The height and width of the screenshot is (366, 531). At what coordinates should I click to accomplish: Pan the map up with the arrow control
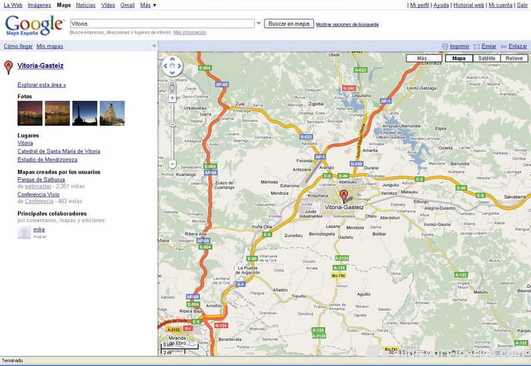click(173, 59)
